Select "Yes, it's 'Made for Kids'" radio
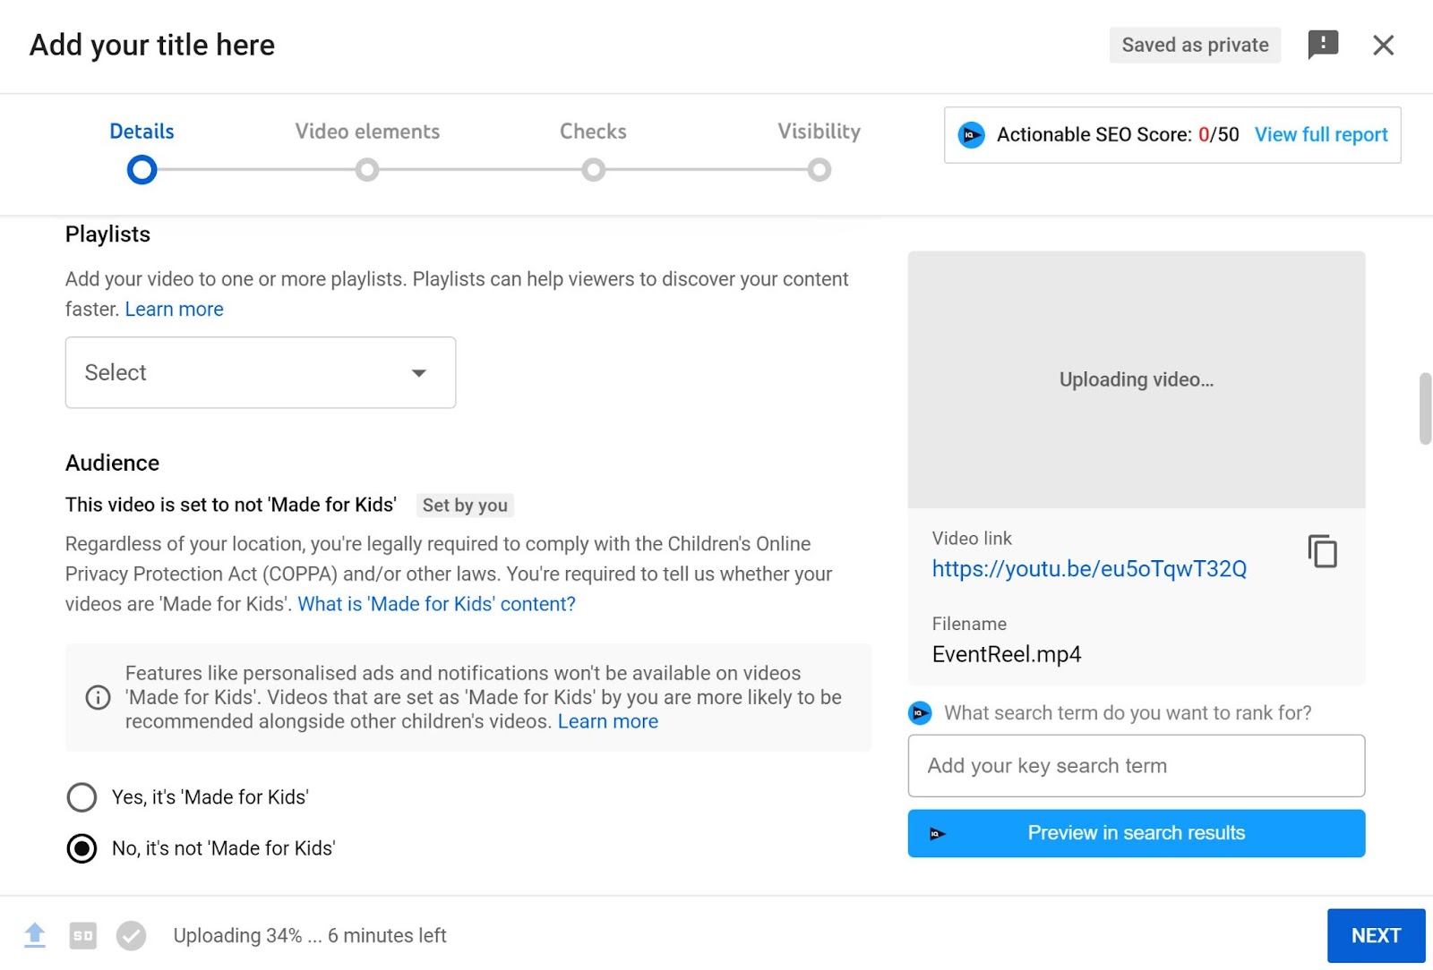This screenshot has width=1433, height=970. point(82,797)
